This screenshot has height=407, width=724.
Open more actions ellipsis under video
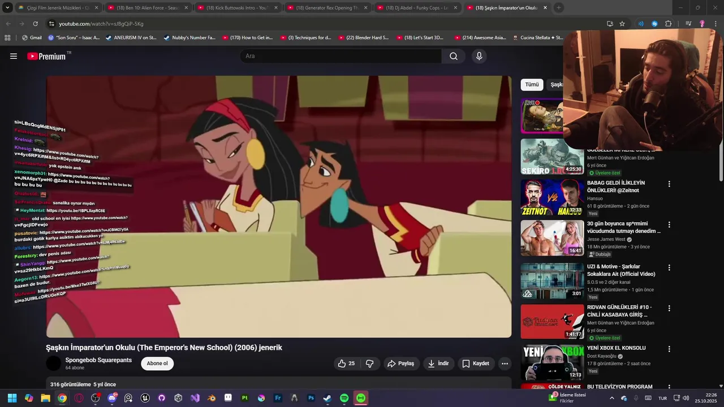pos(505,363)
